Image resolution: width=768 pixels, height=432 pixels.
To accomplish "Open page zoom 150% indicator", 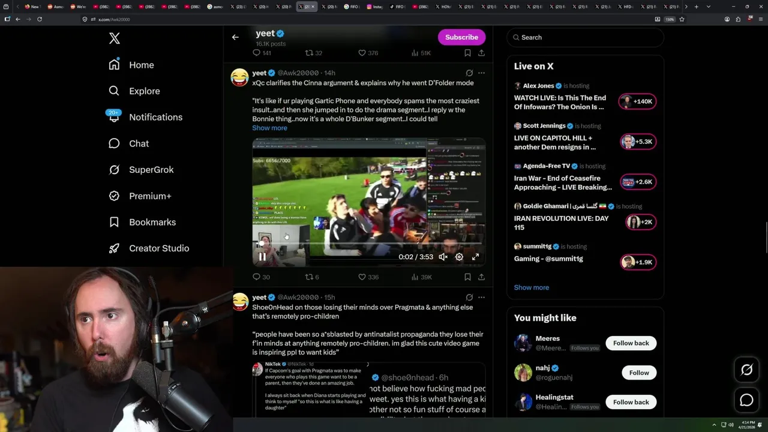I will tap(670, 19).
